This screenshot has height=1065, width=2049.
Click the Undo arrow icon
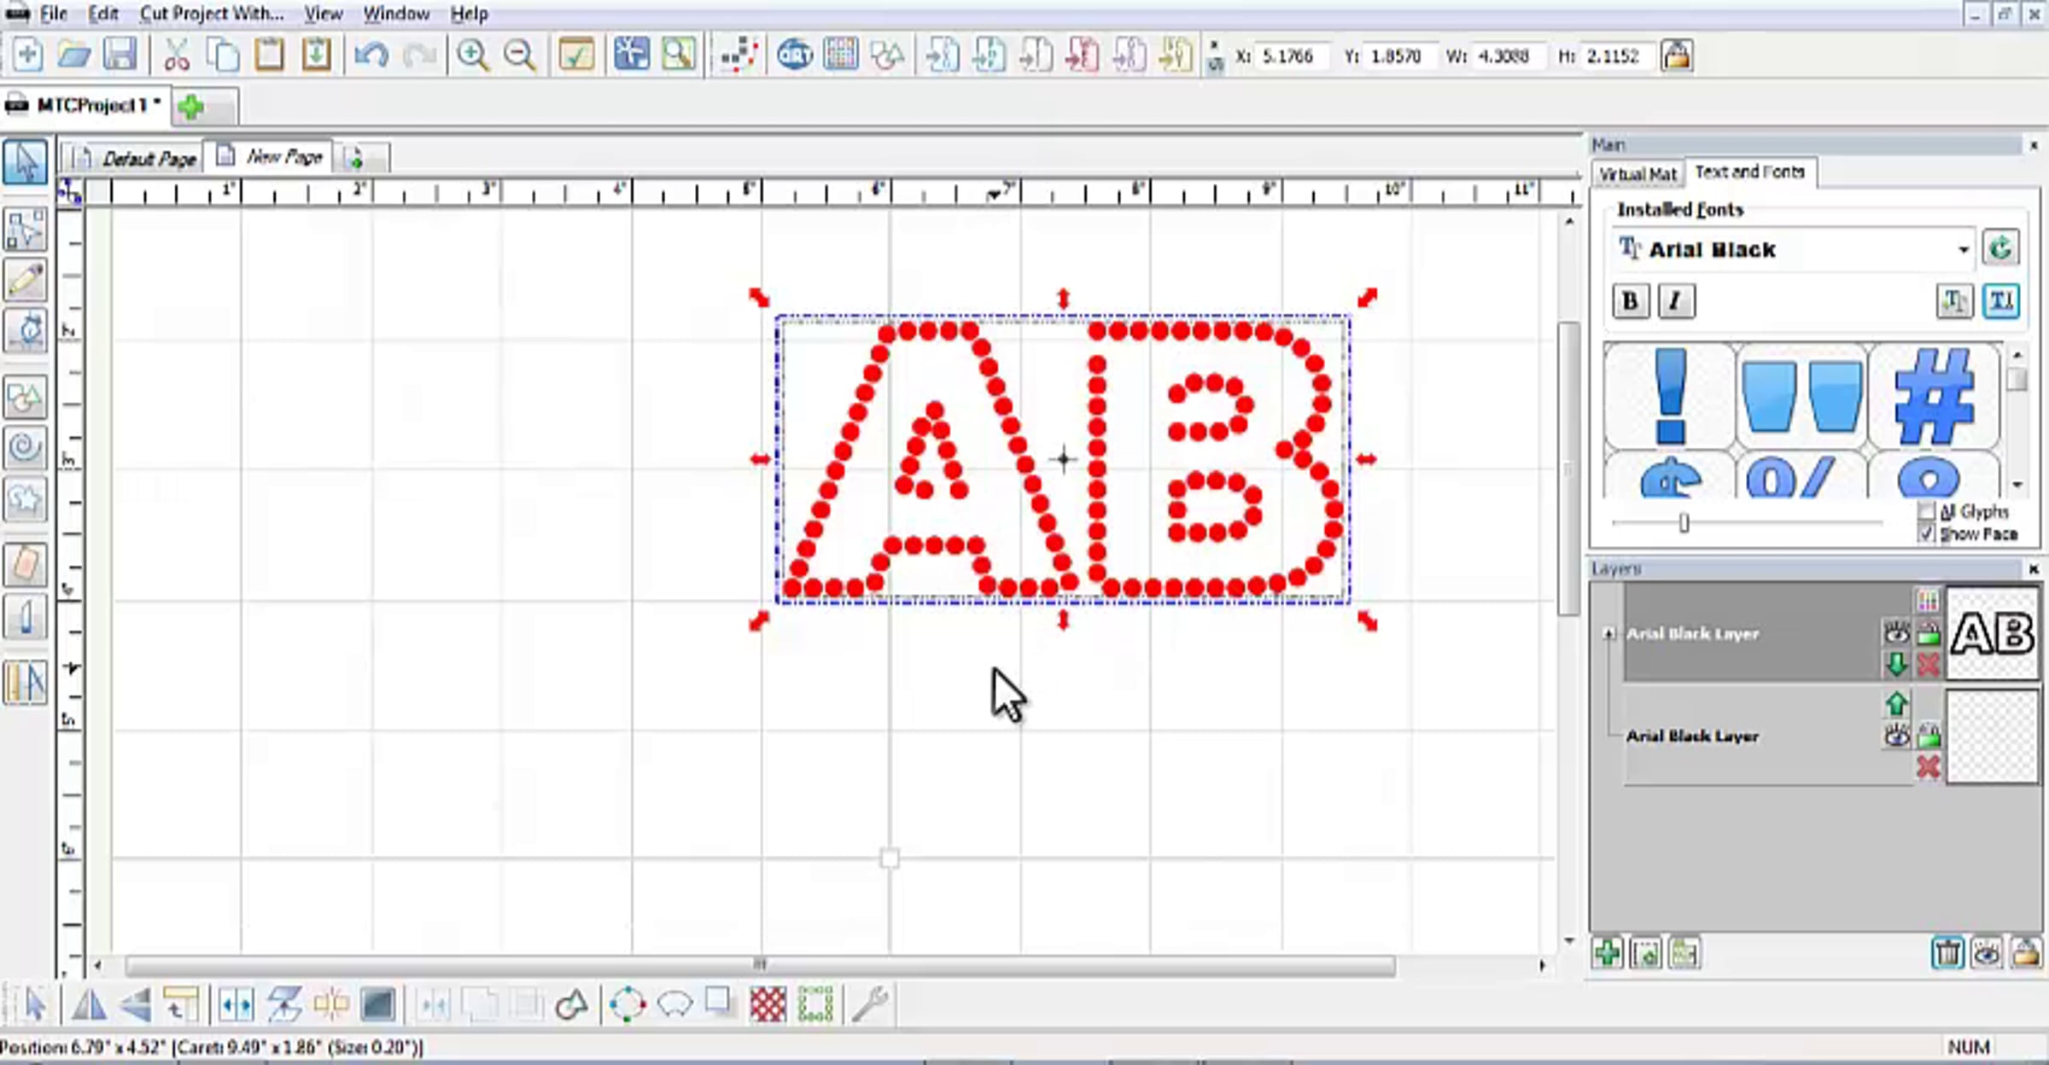pos(371,55)
